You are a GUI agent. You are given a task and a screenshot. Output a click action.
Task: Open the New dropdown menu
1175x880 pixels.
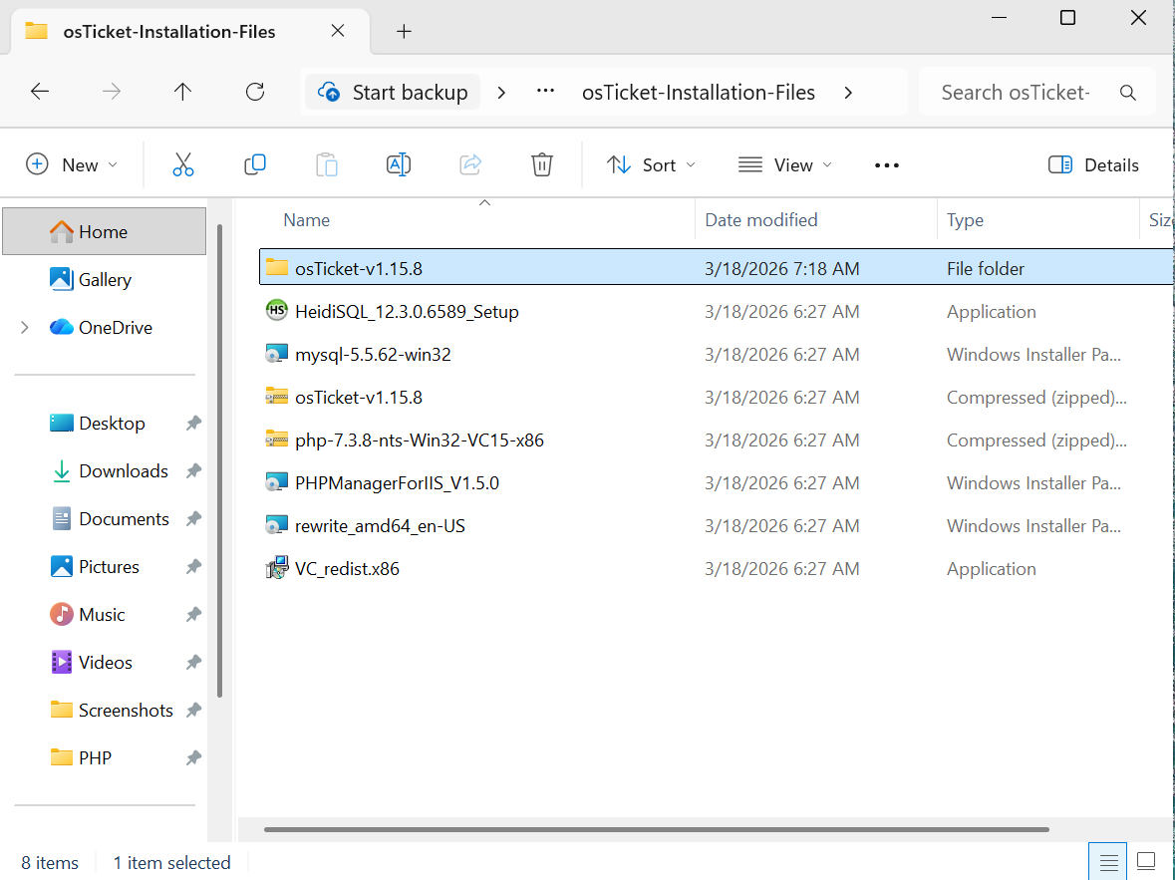click(72, 164)
